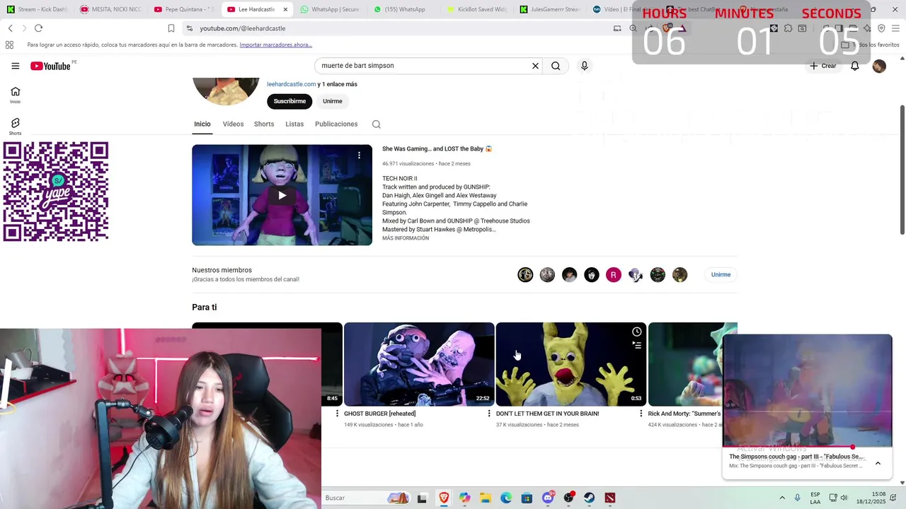Open File Explorer from taskbar
Screen dimensions: 906x509
[x=486, y=498]
